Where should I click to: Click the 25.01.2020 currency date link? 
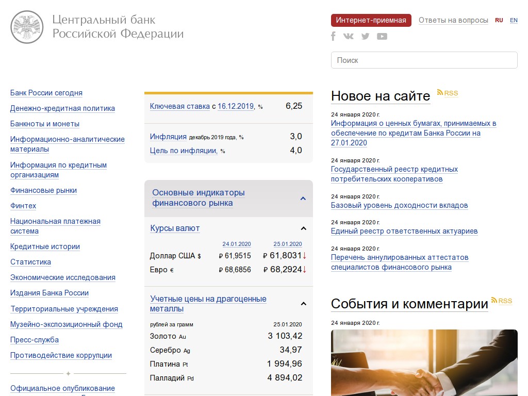(288, 244)
